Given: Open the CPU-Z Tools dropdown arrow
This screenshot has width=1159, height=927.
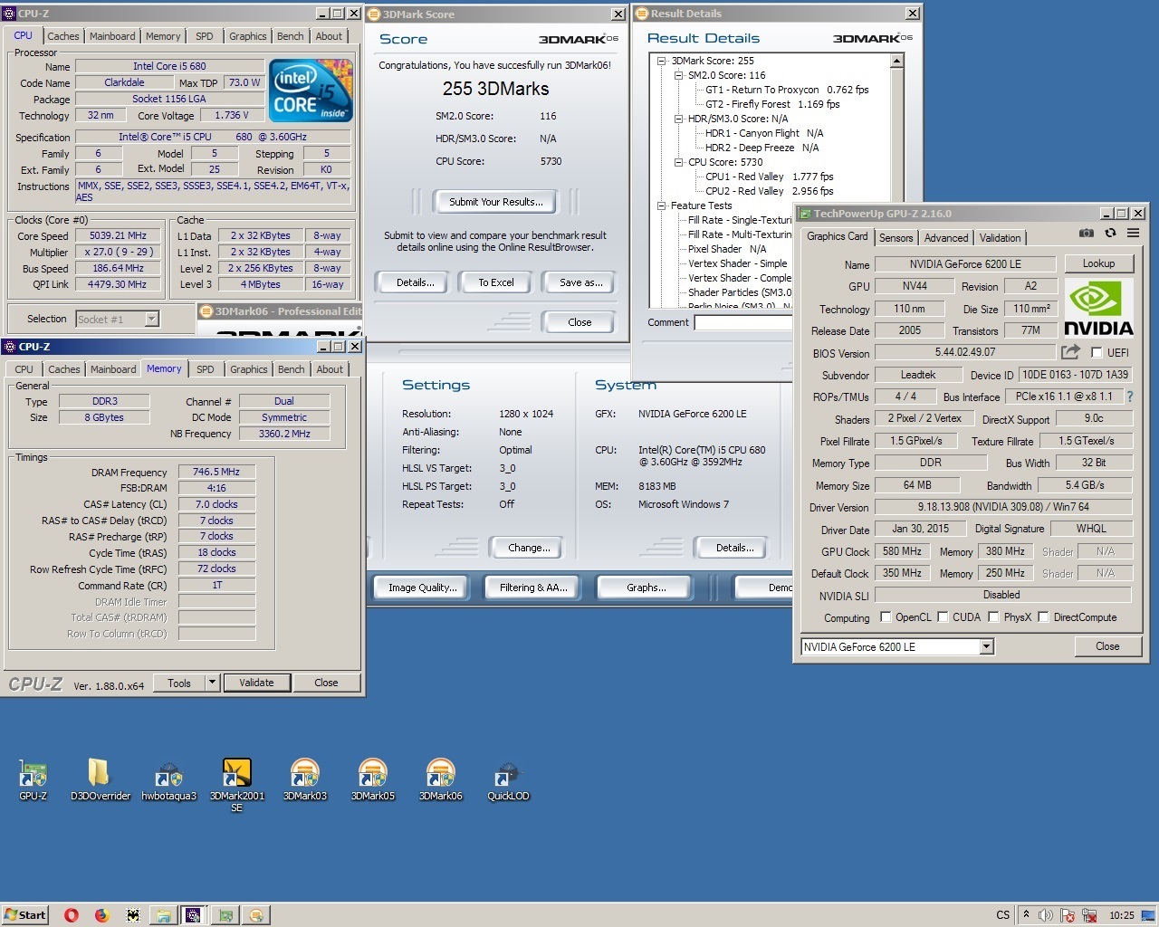Looking at the screenshot, I should pyautogui.click(x=212, y=683).
